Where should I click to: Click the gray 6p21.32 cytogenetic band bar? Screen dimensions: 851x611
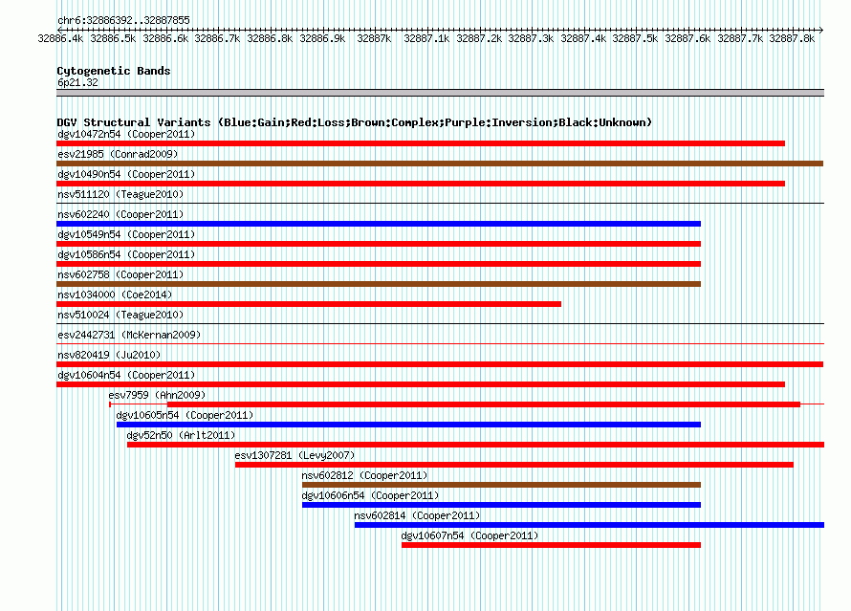440,93
